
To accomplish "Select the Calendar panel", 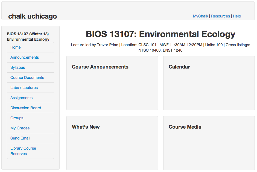I will point(209,83).
